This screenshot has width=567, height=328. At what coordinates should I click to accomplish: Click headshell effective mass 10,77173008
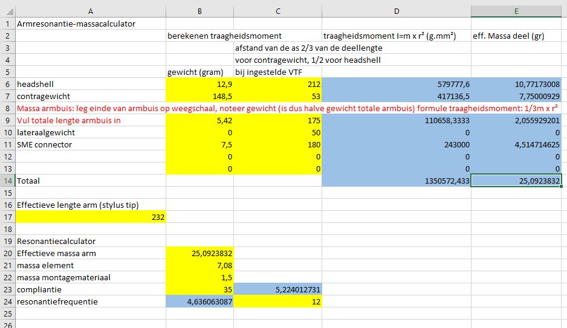pos(516,84)
